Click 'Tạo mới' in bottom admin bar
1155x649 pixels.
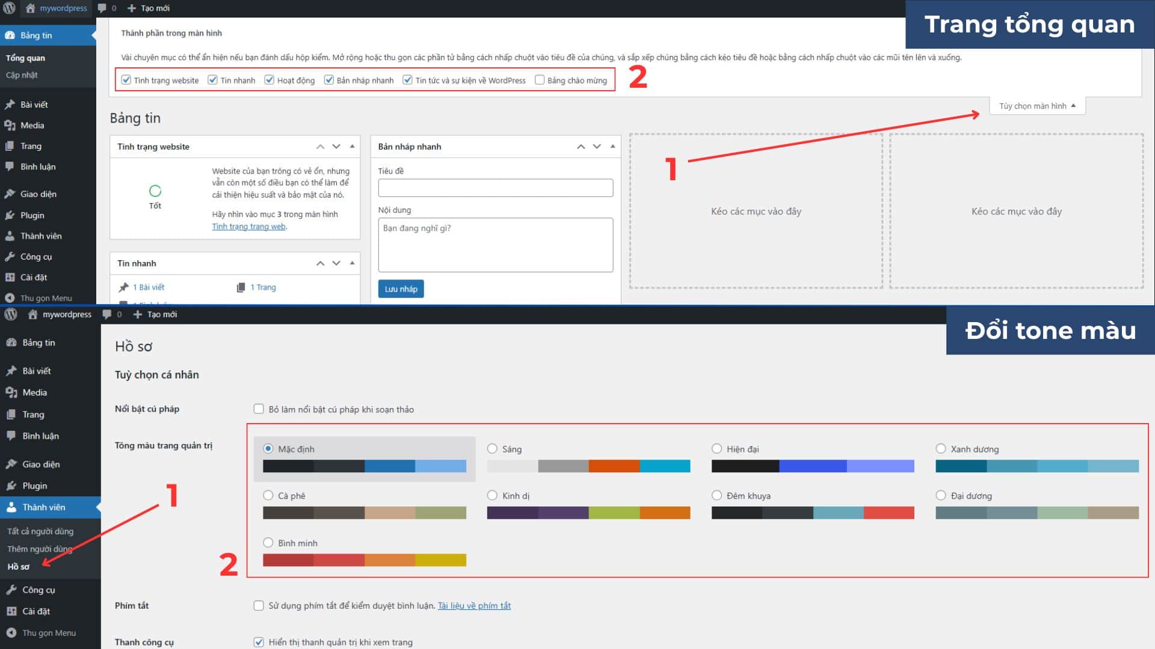click(x=155, y=314)
